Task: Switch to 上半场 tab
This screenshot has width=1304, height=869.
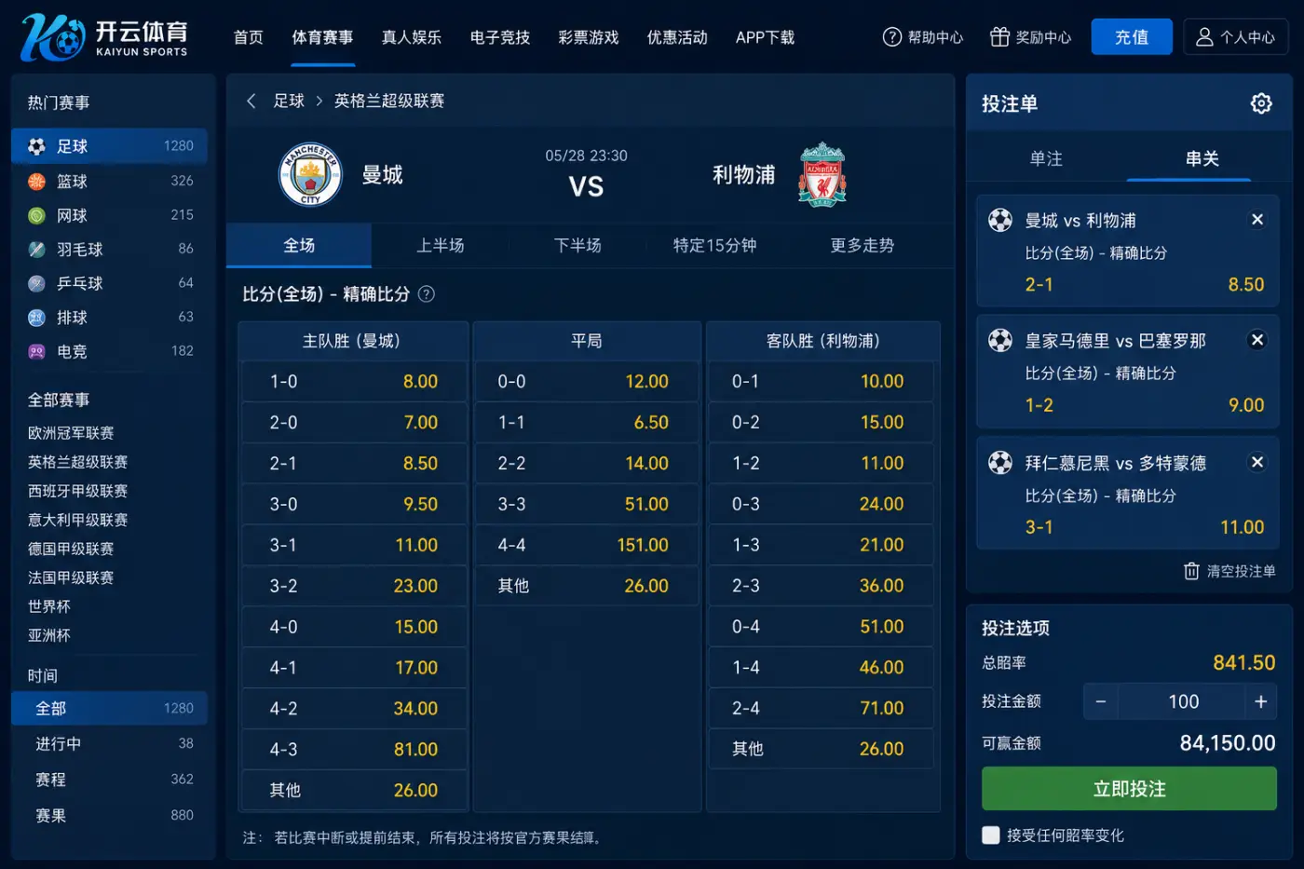Action: pos(440,246)
